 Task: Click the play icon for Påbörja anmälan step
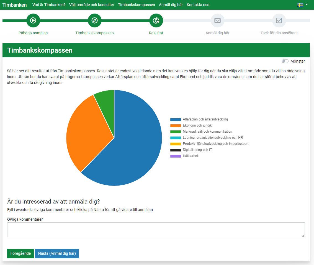point(33,20)
